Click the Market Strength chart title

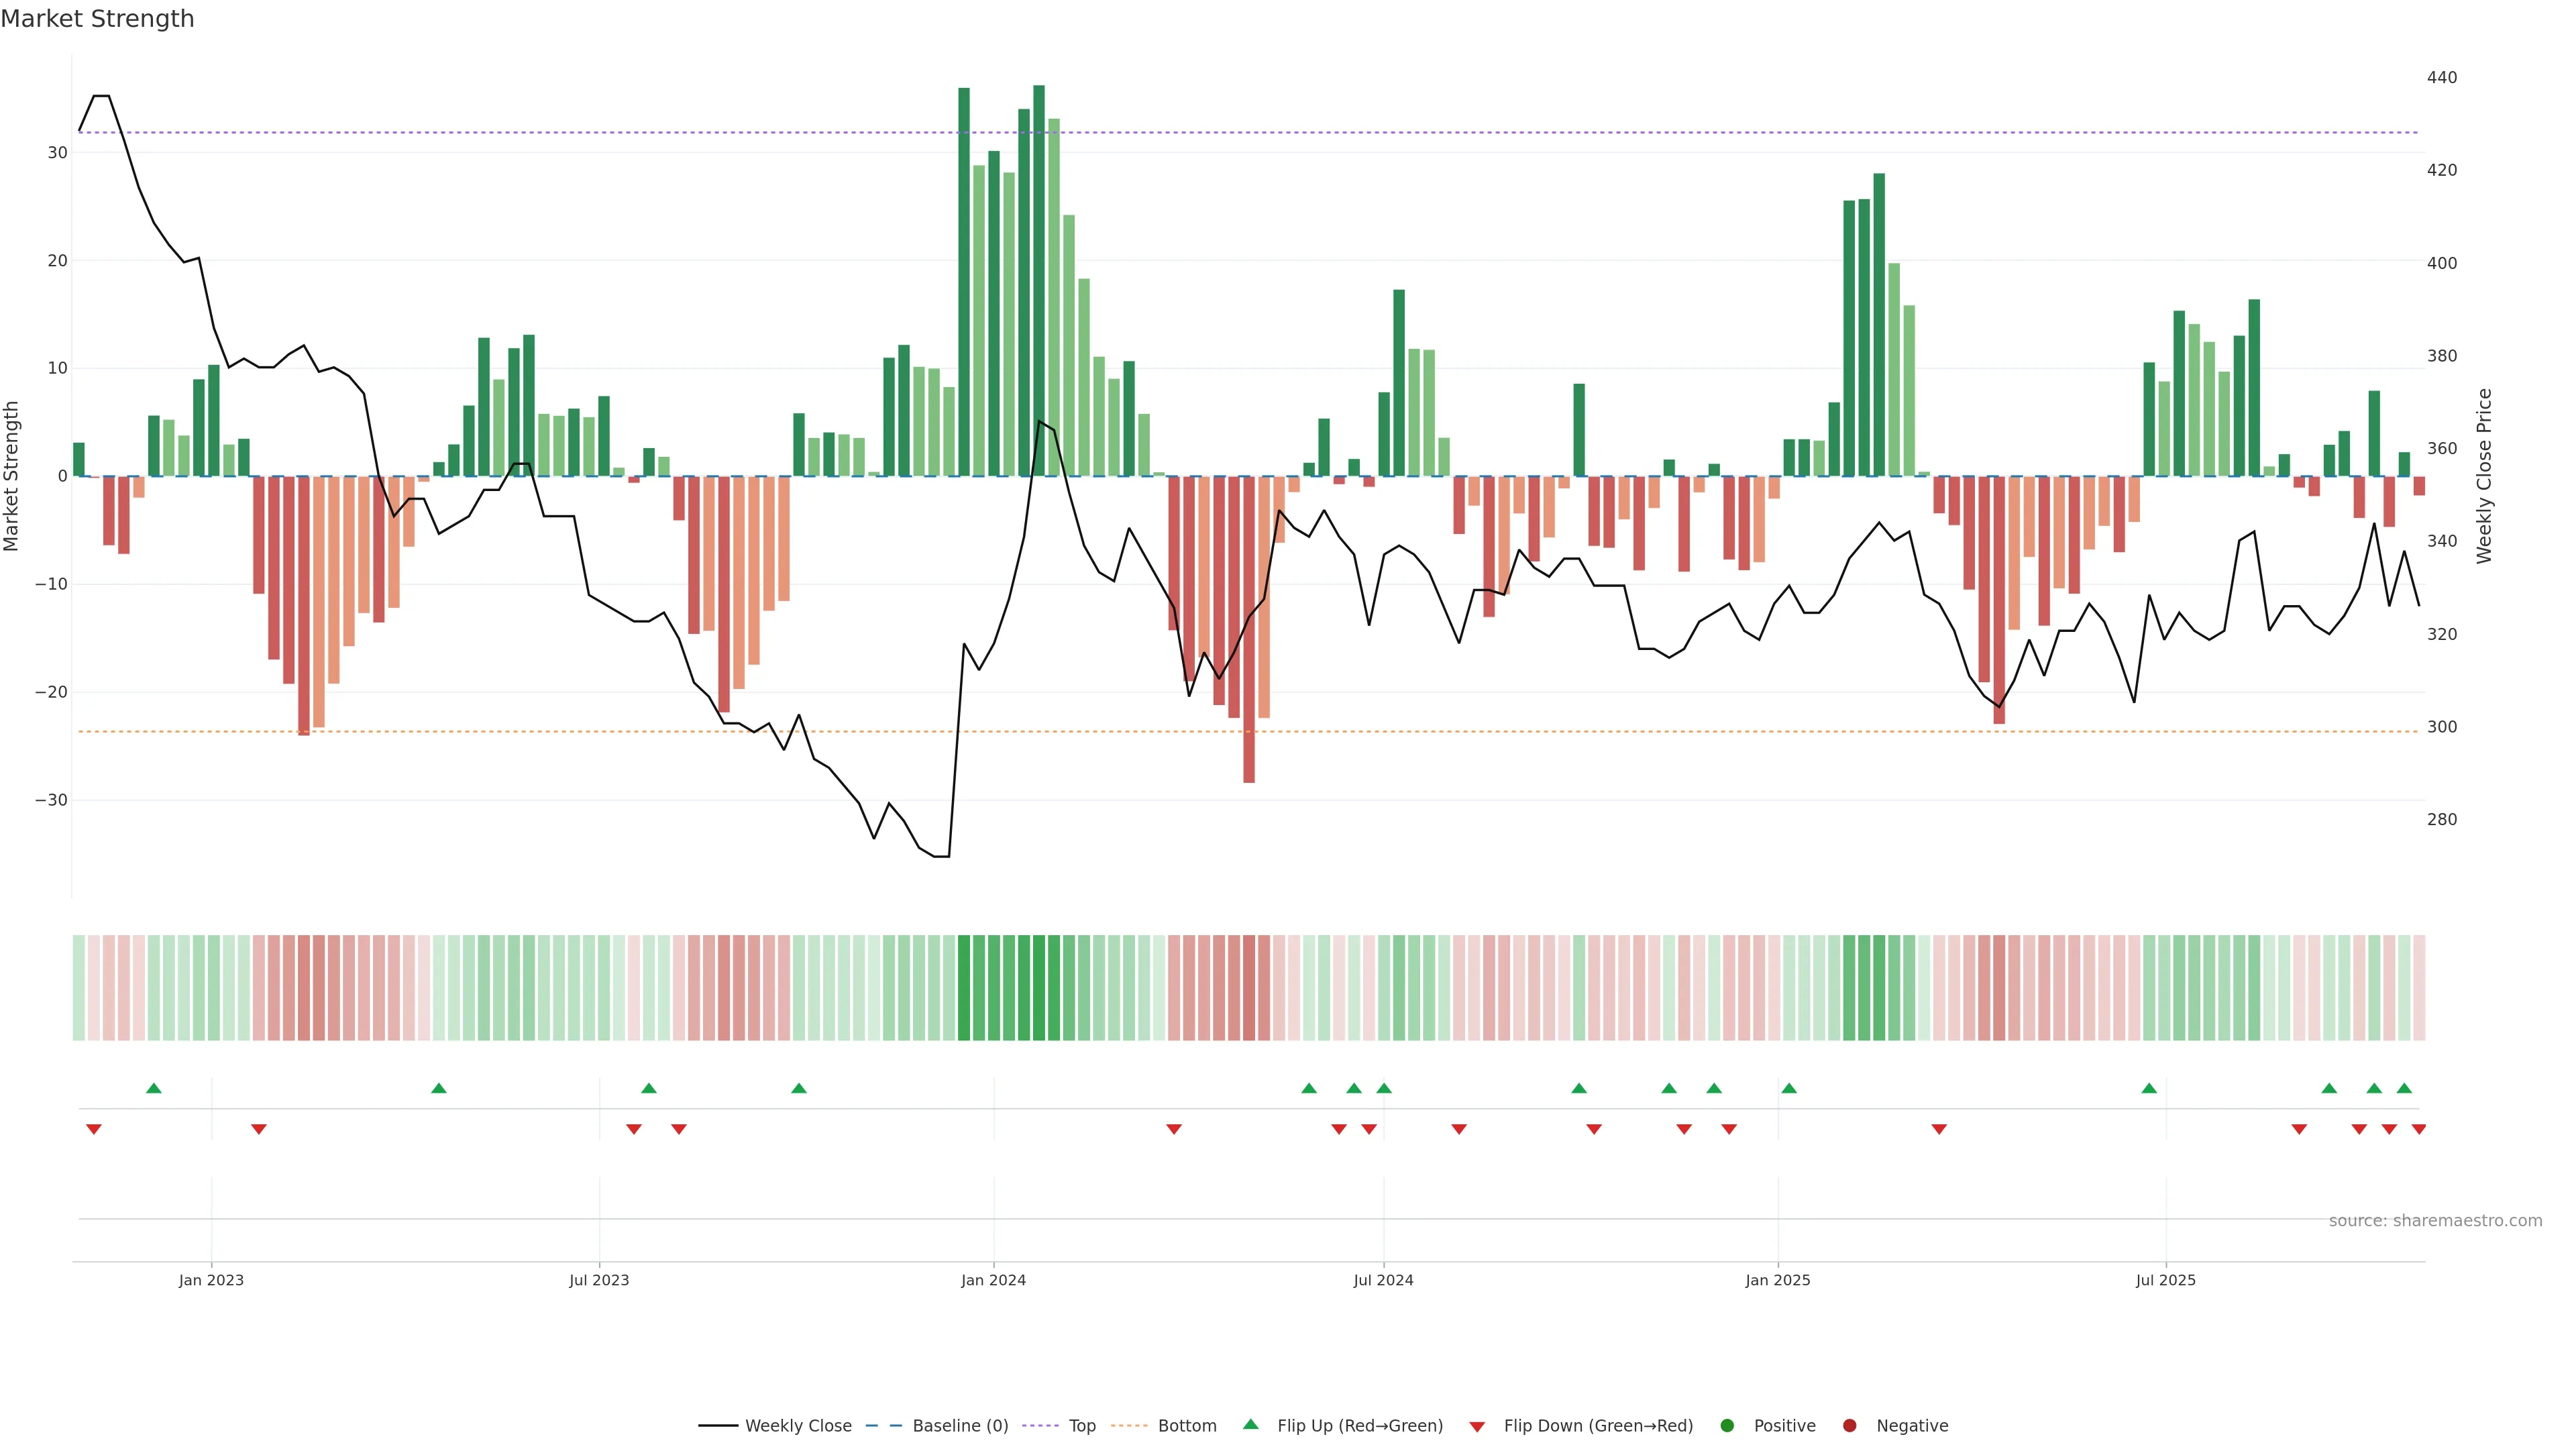click(97, 19)
